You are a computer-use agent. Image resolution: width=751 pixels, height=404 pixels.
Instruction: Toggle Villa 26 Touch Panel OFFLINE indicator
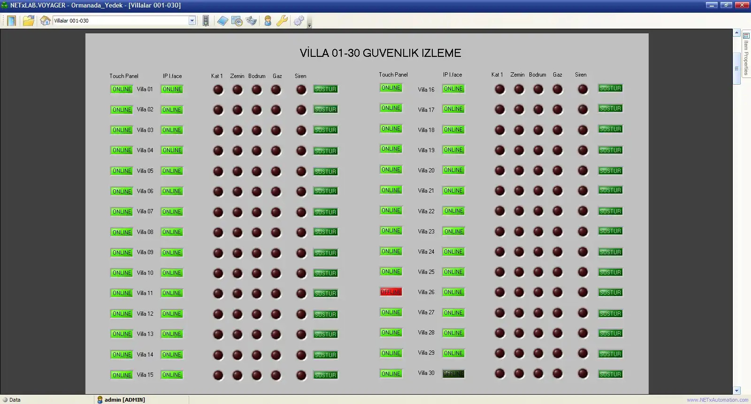pos(391,292)
